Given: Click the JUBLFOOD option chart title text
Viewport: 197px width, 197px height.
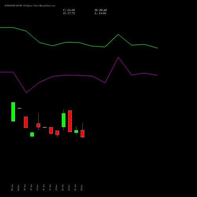Looking at the screenshot, I should [x=30, y=6].
